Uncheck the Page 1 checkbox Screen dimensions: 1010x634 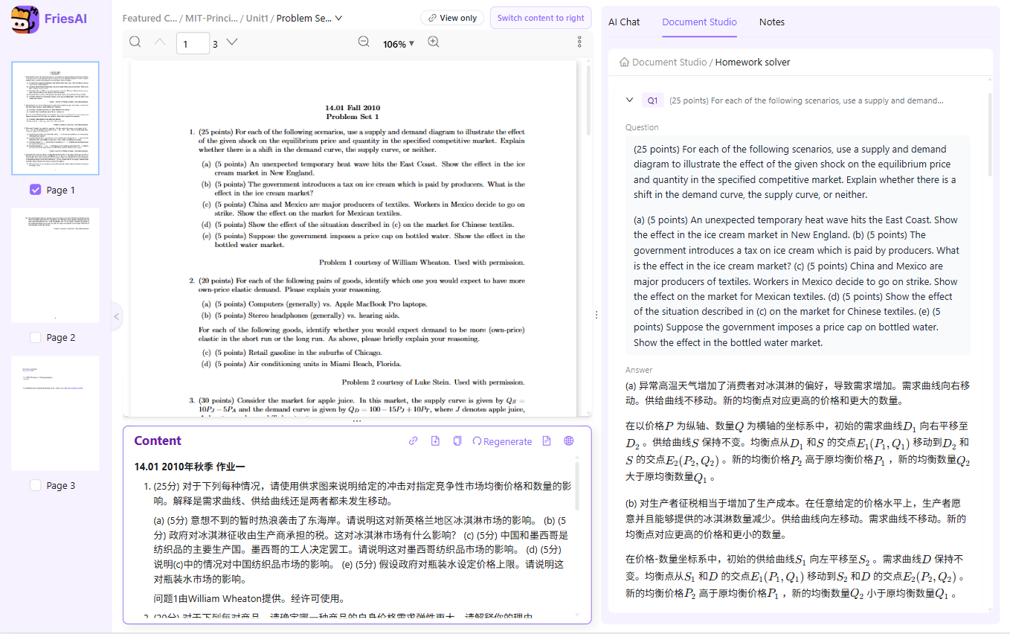click(x=35, y=190)
